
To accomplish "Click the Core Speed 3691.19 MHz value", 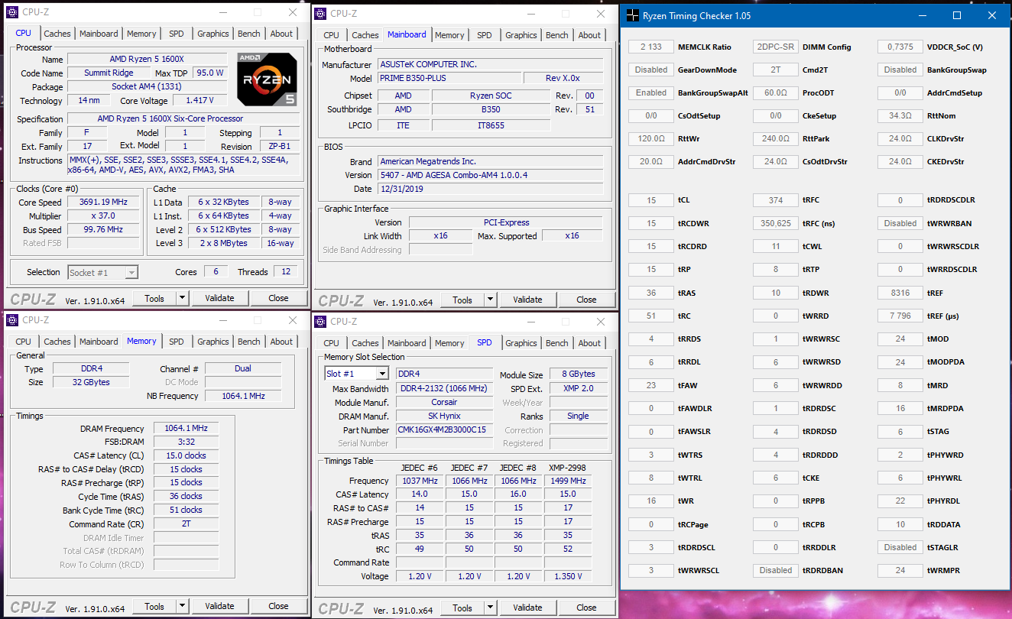I will pyautogui.click(x=103, y=203).
